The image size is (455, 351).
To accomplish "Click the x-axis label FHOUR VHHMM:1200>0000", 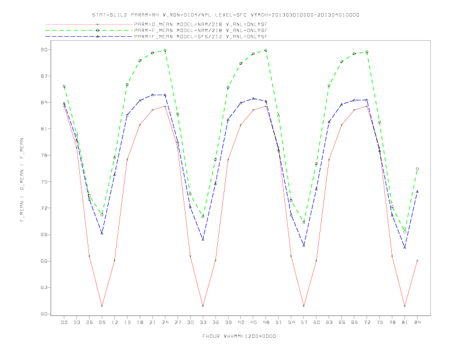I will pyautogui.click(x=239, y=336).
